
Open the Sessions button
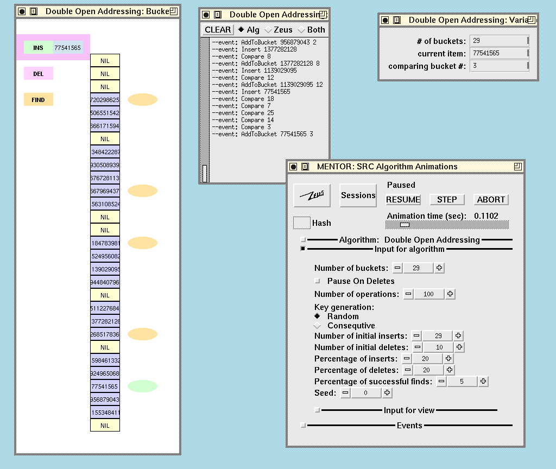coord(358,195)
